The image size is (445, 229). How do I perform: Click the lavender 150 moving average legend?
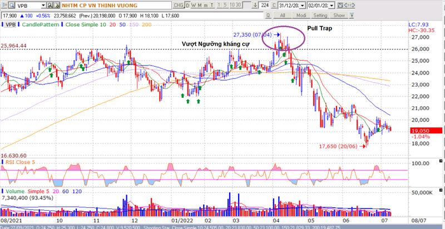134,24
